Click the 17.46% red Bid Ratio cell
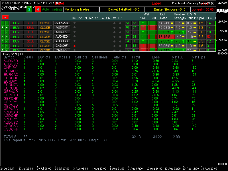228x171 pixels. (x=166, y=37)
